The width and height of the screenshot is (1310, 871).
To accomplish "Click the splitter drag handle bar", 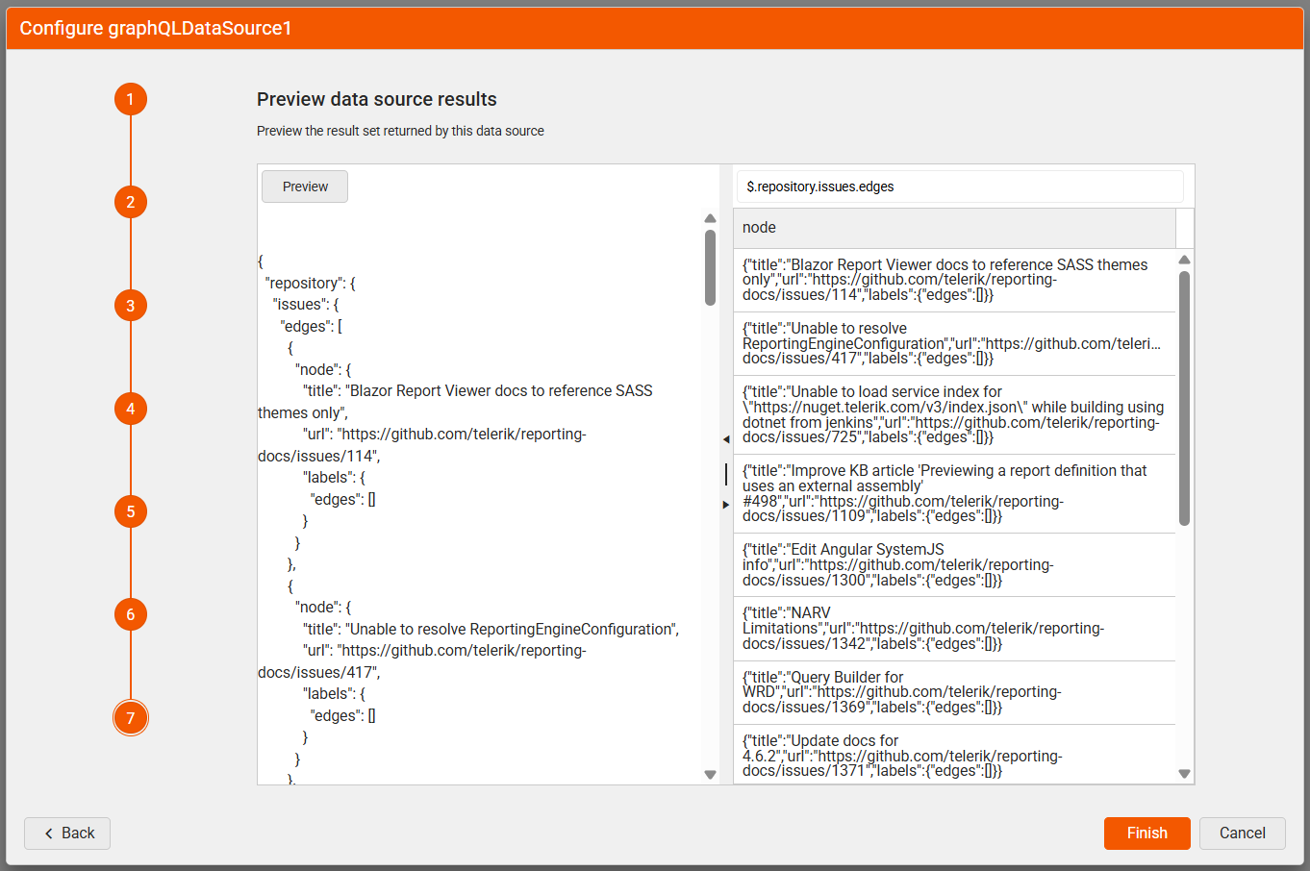I will click(726, 474).
